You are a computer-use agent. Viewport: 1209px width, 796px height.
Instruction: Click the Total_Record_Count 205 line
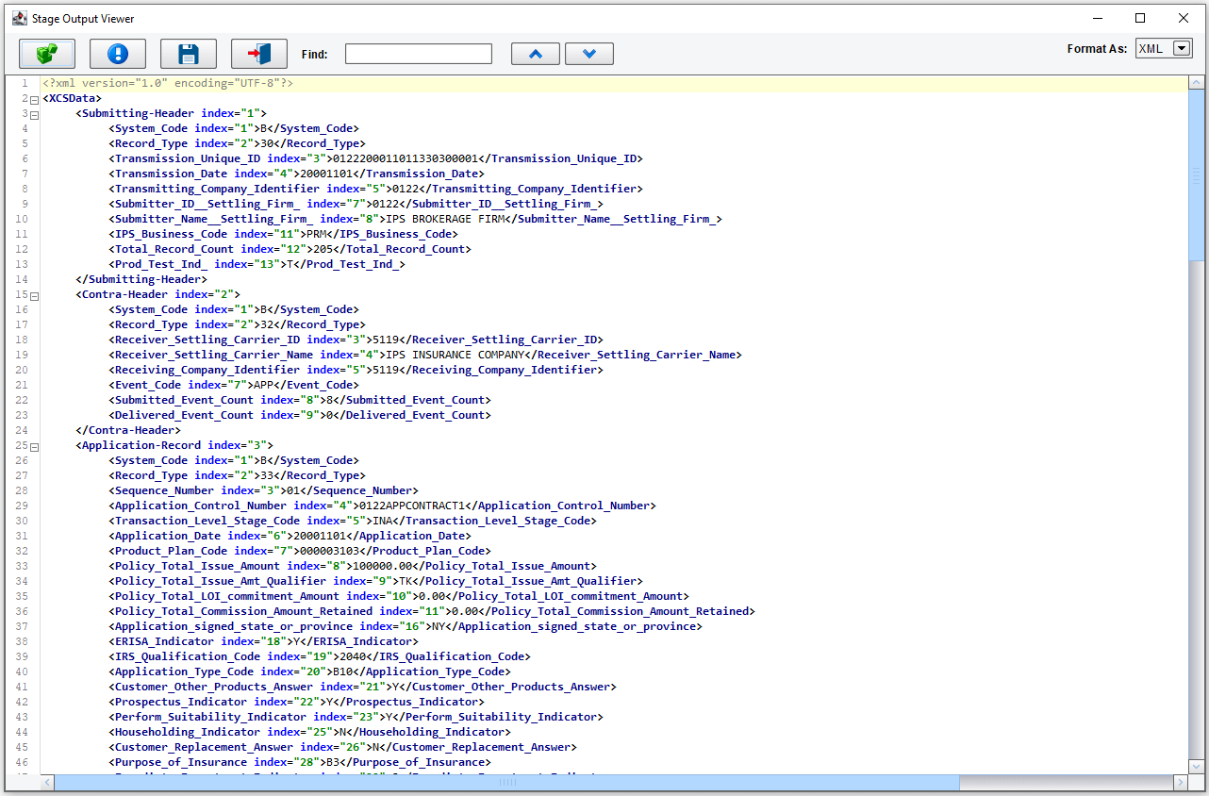290,249
